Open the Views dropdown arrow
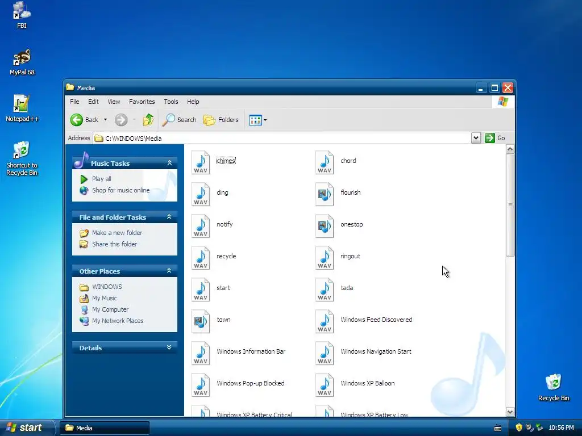The image size is (582, 436). 265,120
